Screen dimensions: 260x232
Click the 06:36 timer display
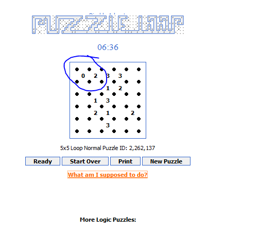click(x=108, y=47)
